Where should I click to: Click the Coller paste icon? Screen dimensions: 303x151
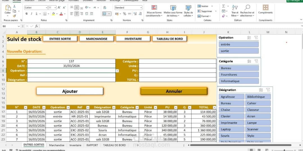coord(8,8)
